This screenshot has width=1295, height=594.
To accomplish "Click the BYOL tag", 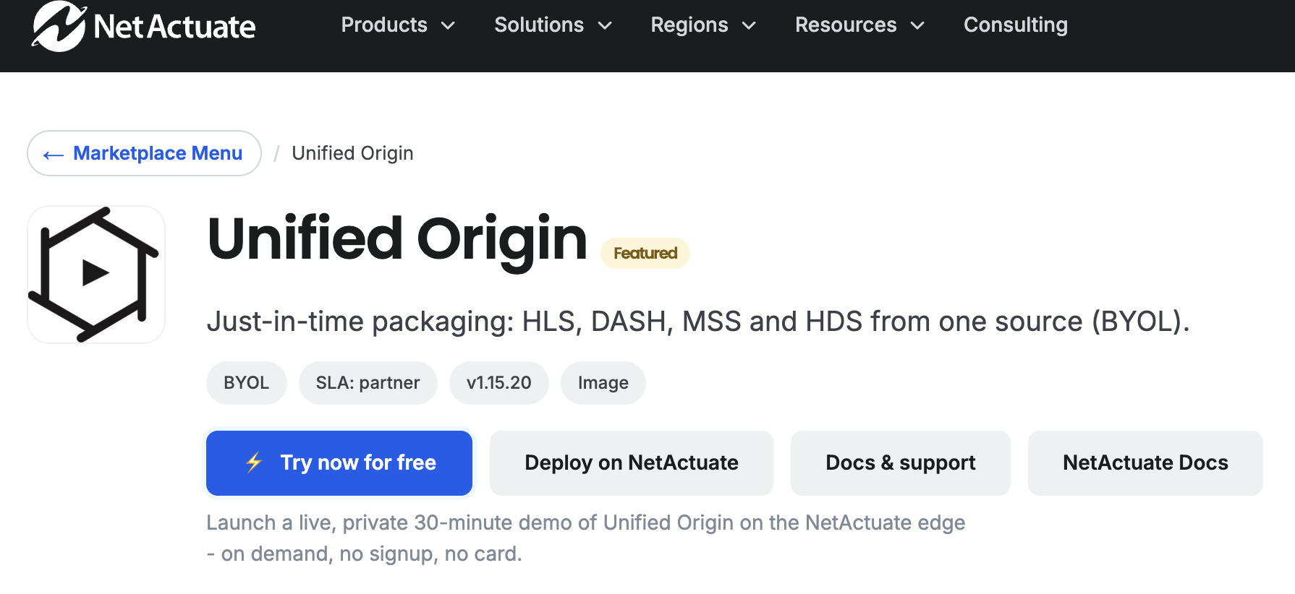I will (x=247, y=383).
